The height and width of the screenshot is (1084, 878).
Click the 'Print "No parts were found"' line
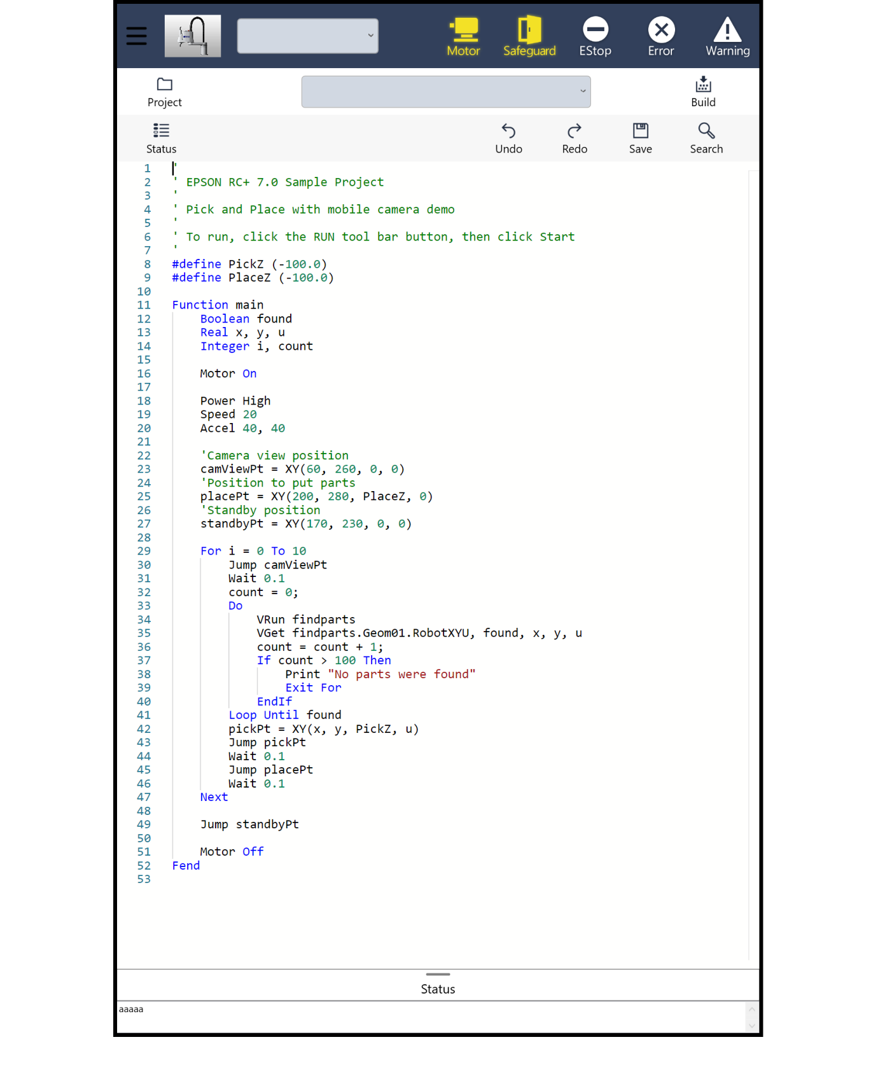[380, 674]
